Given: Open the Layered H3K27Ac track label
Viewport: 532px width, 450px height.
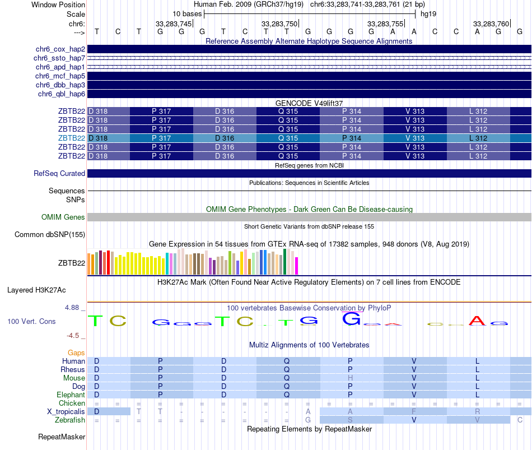Looking at the screenshot, I should coord(36,290).
